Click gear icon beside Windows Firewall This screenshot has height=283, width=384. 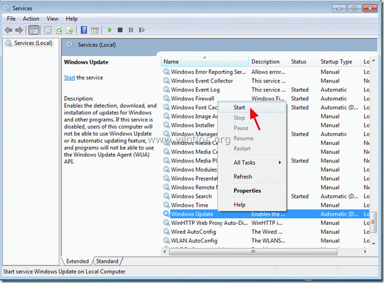[166, 98]
